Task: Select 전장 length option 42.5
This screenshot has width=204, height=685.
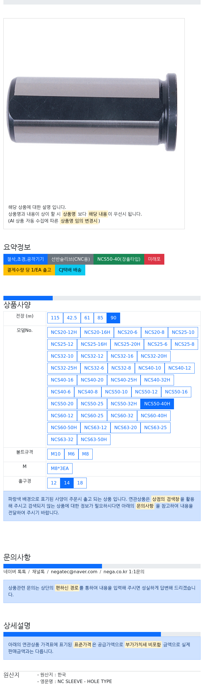Action: 72,318
